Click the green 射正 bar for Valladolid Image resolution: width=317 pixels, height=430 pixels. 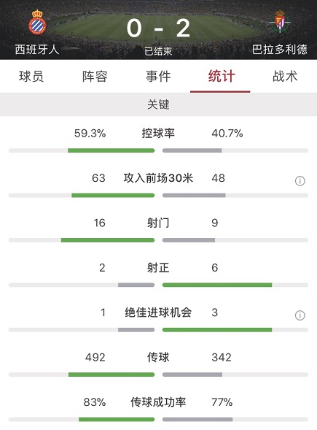217,285
